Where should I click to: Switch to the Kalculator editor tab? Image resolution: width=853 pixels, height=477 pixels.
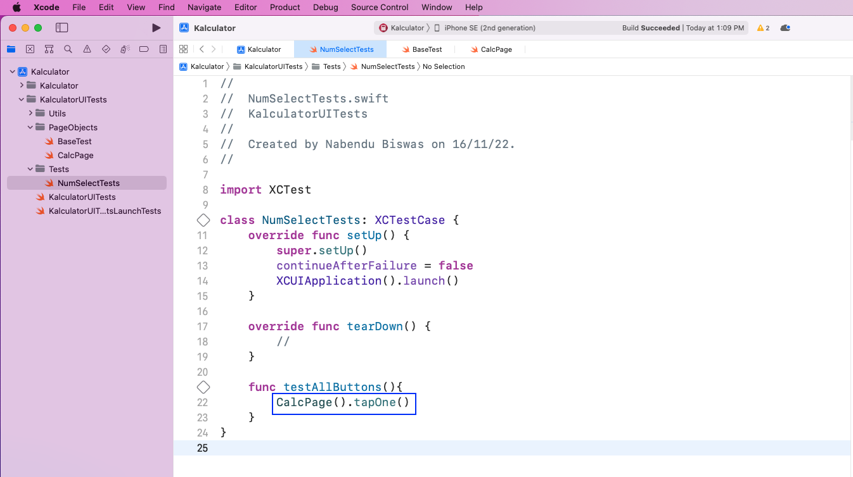tap(259, 49)
